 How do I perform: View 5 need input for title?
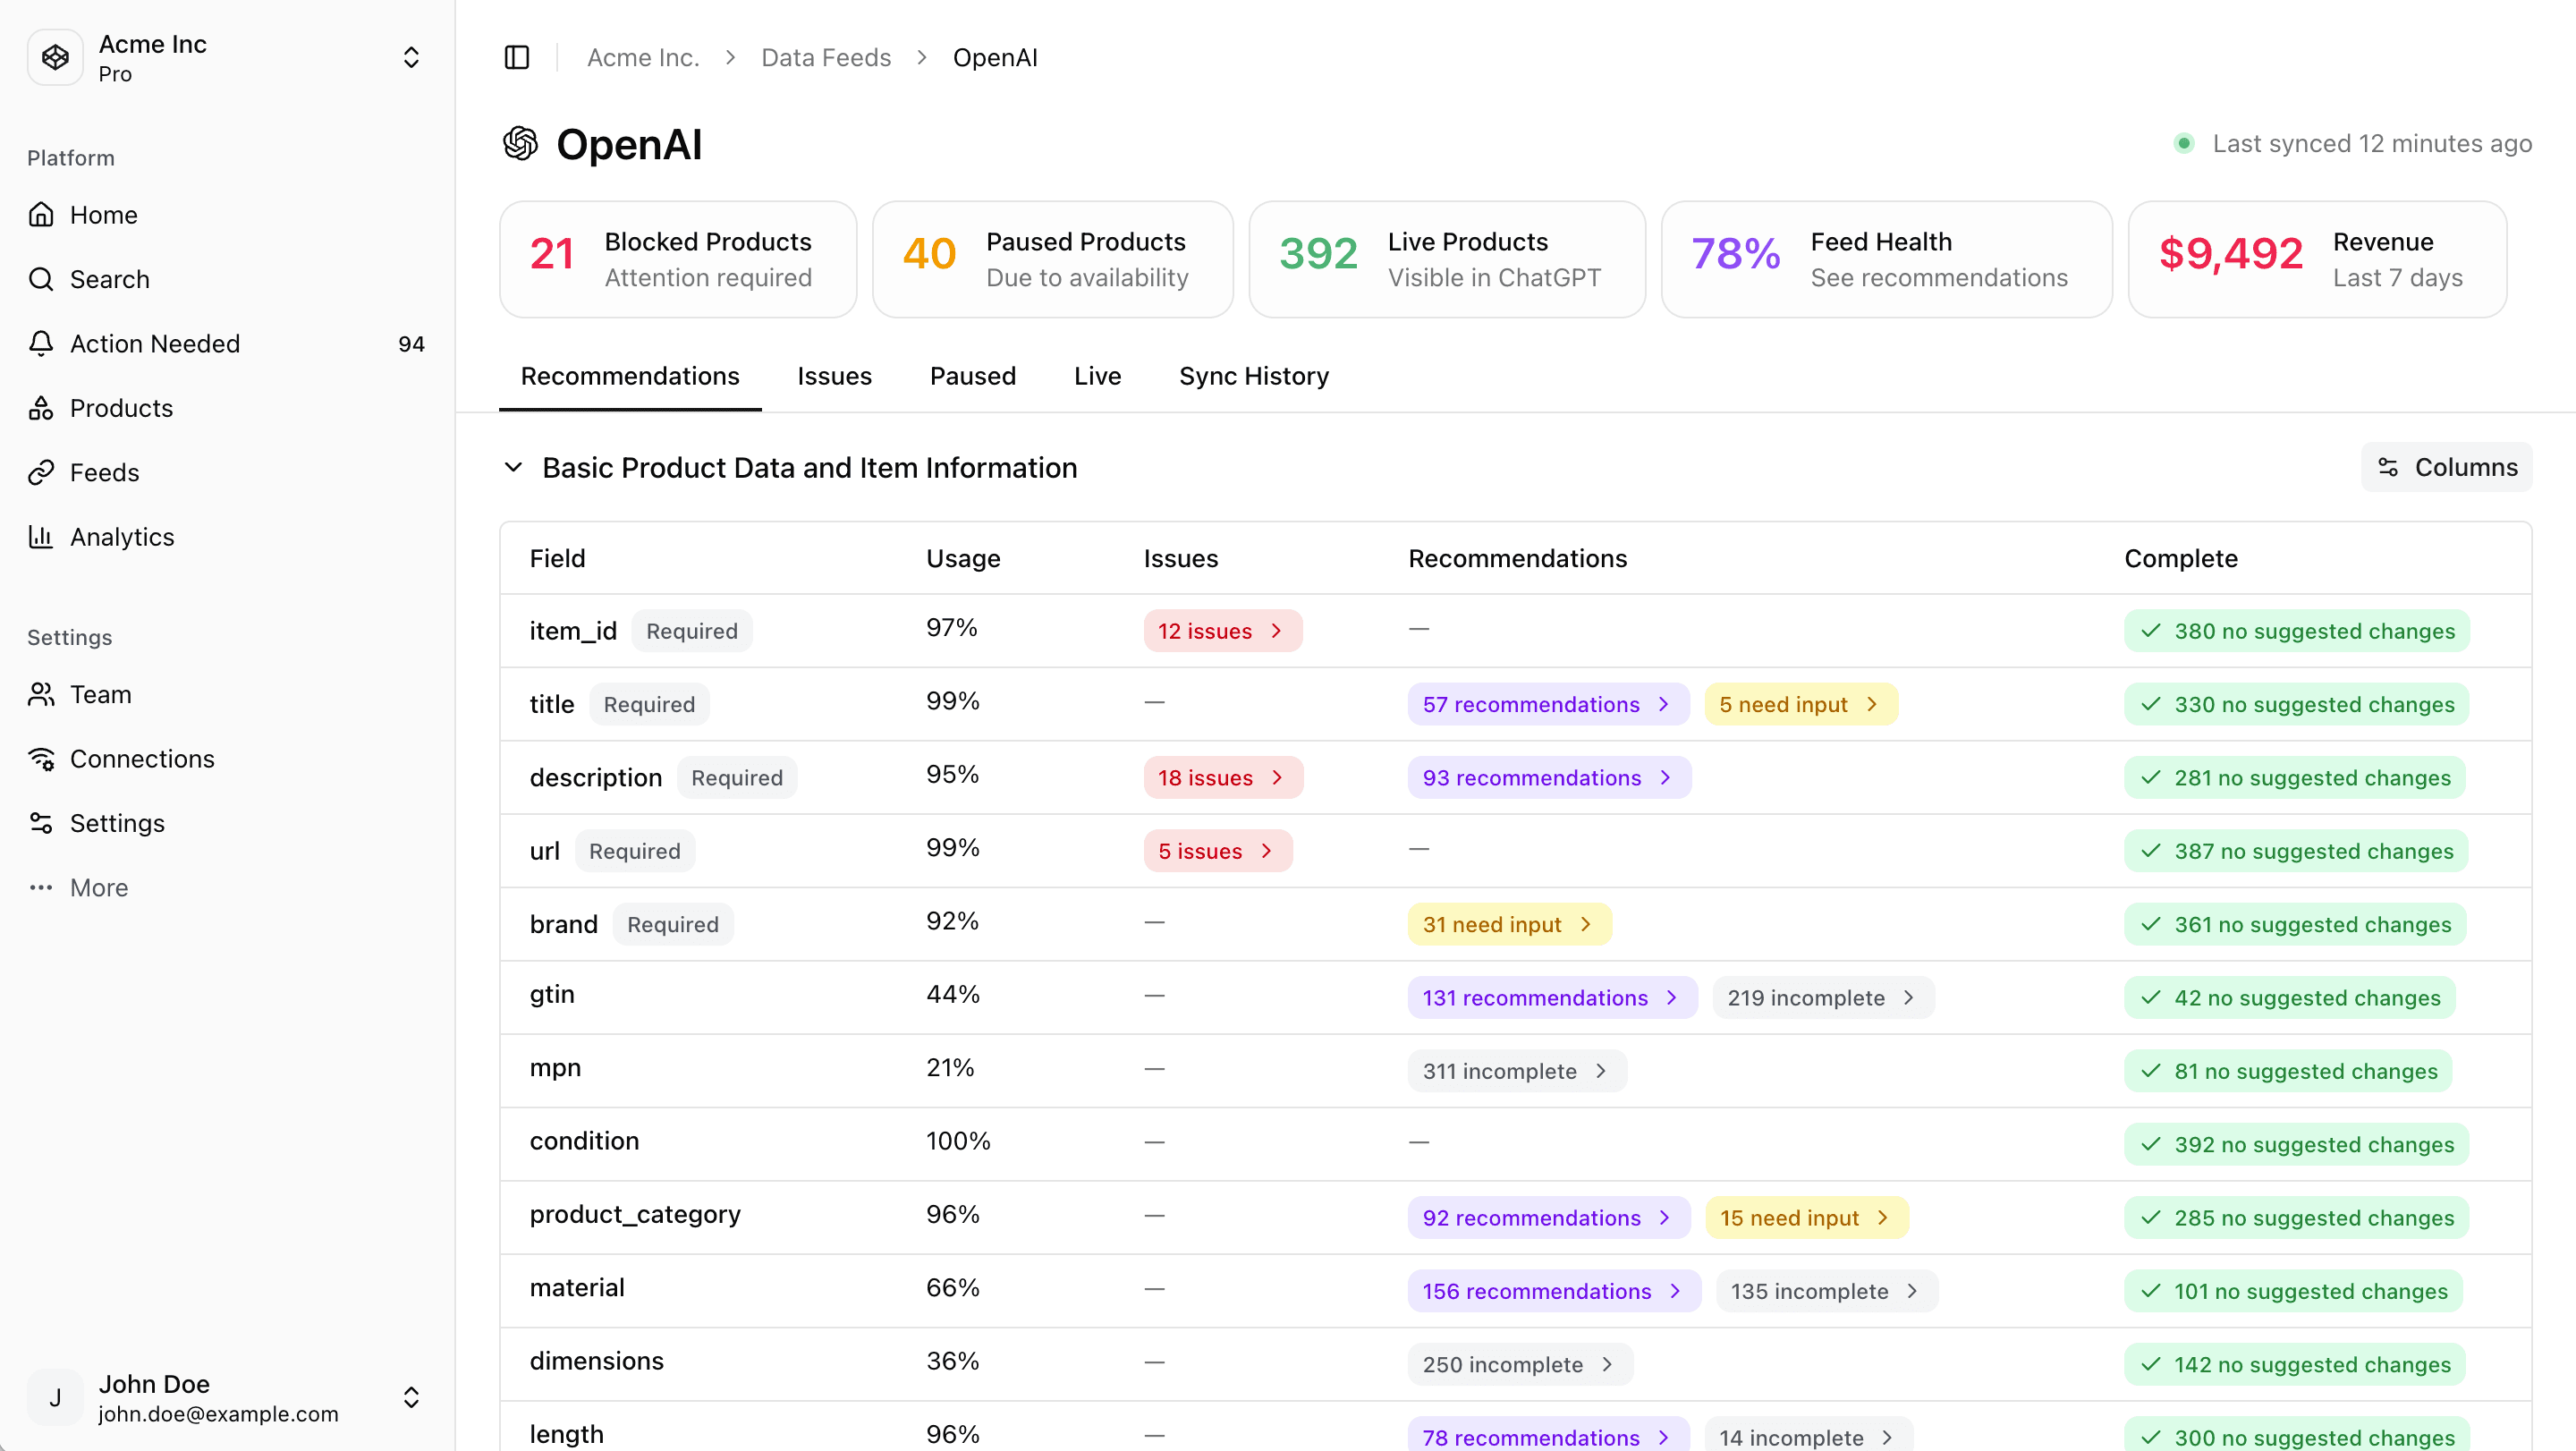click(1800, 703)
